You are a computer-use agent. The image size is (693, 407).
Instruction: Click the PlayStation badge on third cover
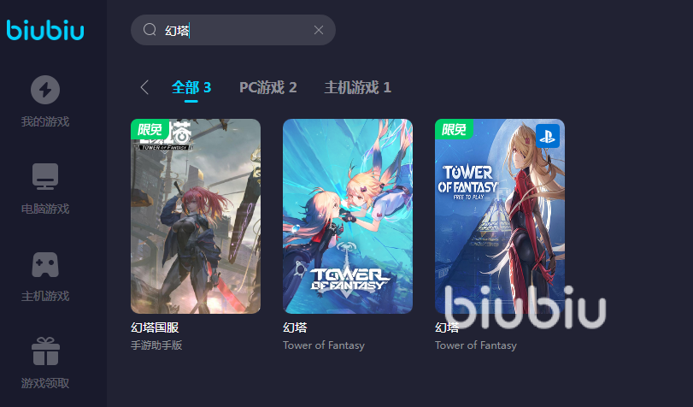(x=548, y=136)
